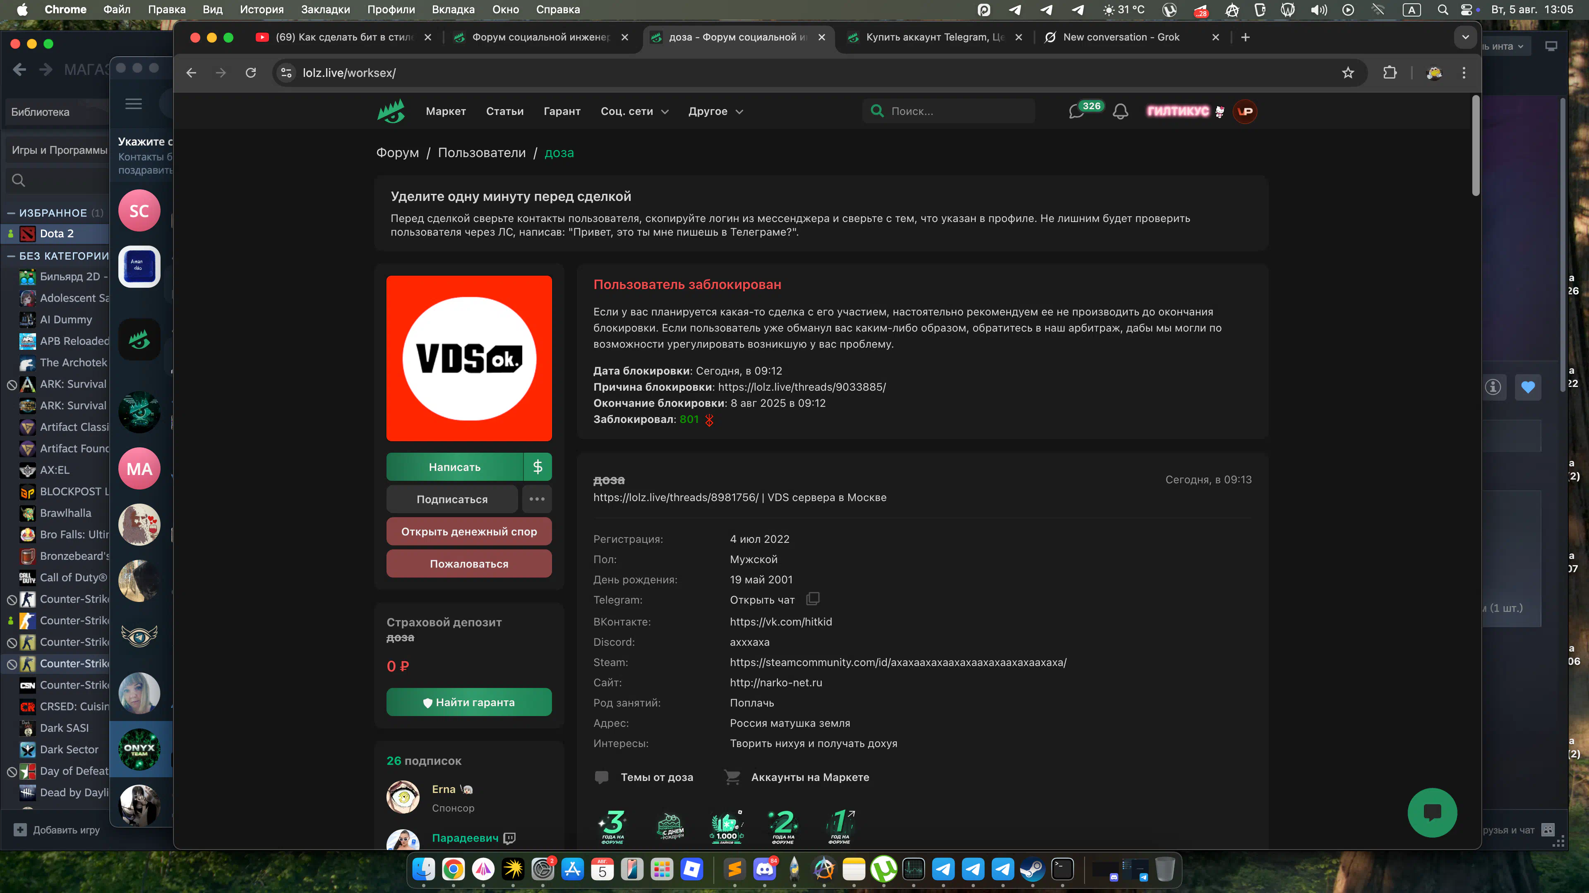Screen dimensions: 1589x893
Task: Click the hamburger menu in the chat window
Action: click(133, 103)
